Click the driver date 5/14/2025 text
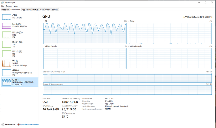 [109, 101]
